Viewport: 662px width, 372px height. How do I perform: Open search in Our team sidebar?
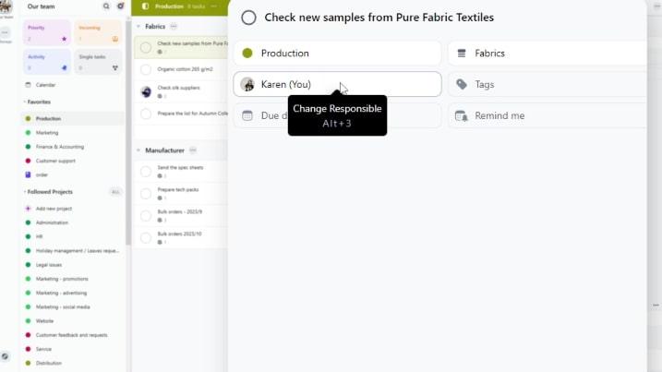pyautogui.click(x=106, y=6)
